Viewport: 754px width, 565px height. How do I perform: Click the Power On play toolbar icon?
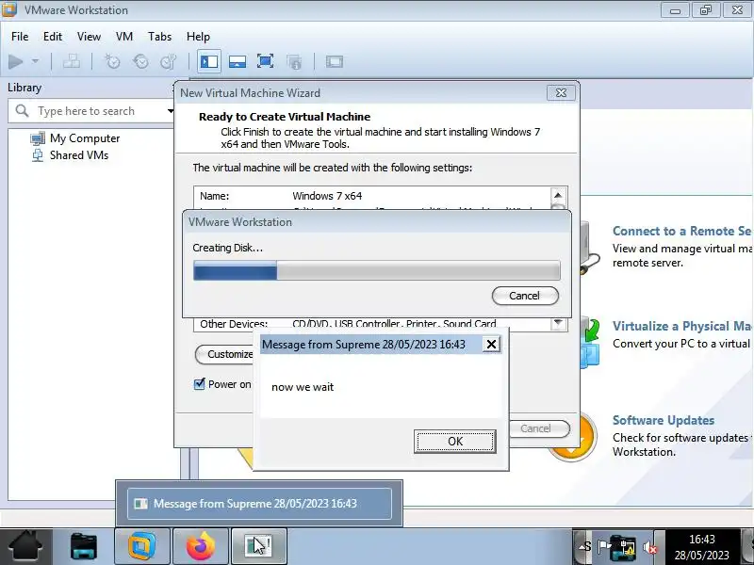click(x=16, y=61)
